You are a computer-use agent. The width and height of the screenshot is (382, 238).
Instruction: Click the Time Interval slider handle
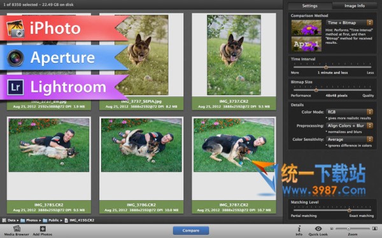coord(326,67)
